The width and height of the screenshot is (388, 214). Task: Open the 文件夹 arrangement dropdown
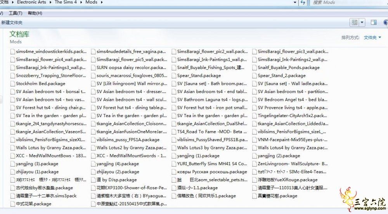click(x=372, y=38)
